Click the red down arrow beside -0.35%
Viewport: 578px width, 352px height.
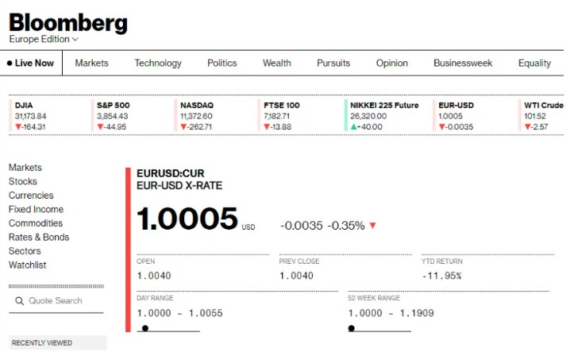(x=372, y=225)
